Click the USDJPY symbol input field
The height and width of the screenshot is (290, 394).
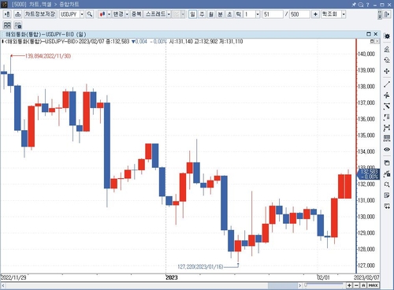pyautogui.click(x=69, y=14)
